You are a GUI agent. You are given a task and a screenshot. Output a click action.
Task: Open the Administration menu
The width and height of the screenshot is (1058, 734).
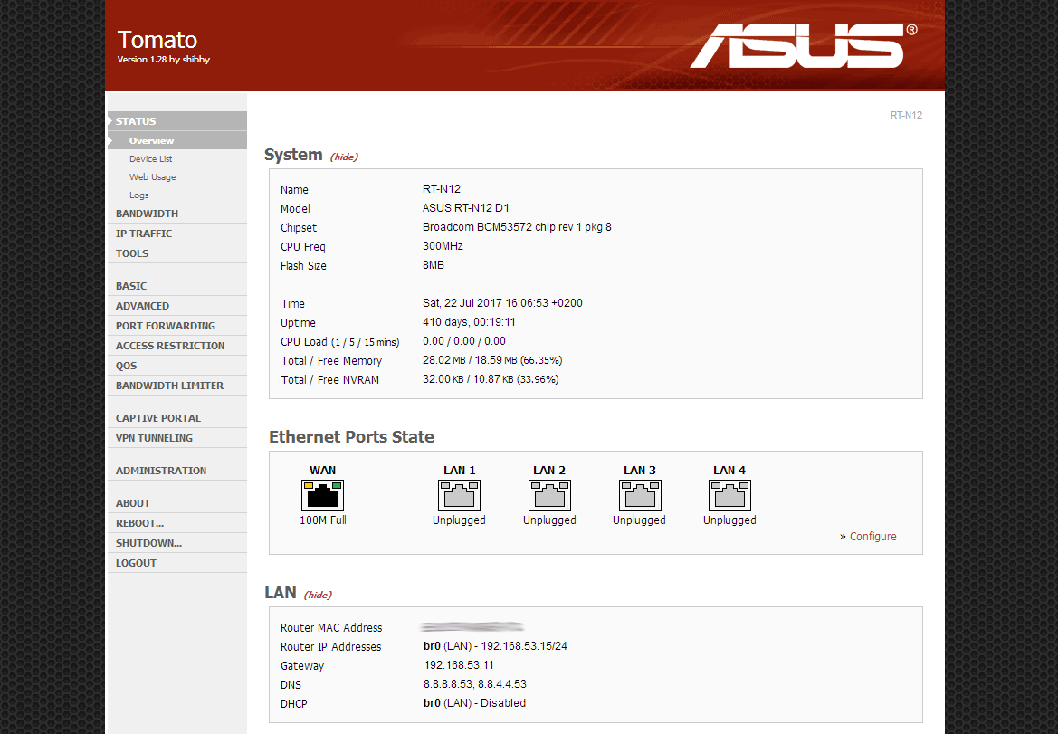point(177,471)
